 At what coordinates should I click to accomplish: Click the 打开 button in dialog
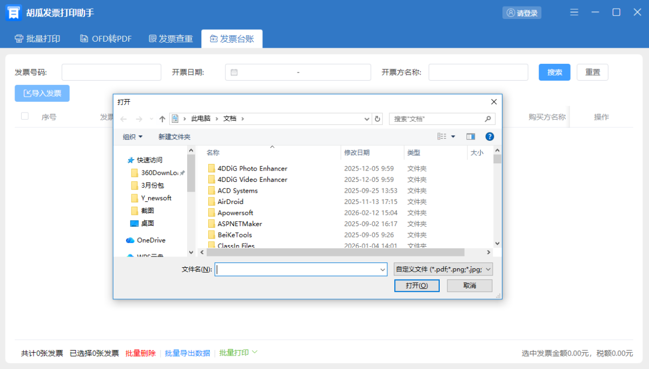tap(416, 286)
